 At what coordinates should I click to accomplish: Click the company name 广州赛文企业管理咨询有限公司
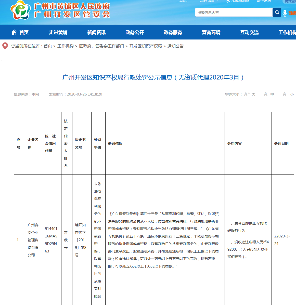coord(33,240)
